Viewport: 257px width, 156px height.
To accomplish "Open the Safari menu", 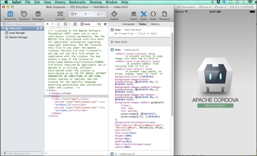I will [16, 2].
